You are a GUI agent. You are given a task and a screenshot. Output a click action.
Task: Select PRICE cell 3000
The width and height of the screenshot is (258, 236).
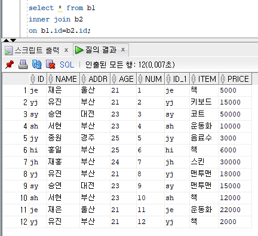[x=235, y=138]
